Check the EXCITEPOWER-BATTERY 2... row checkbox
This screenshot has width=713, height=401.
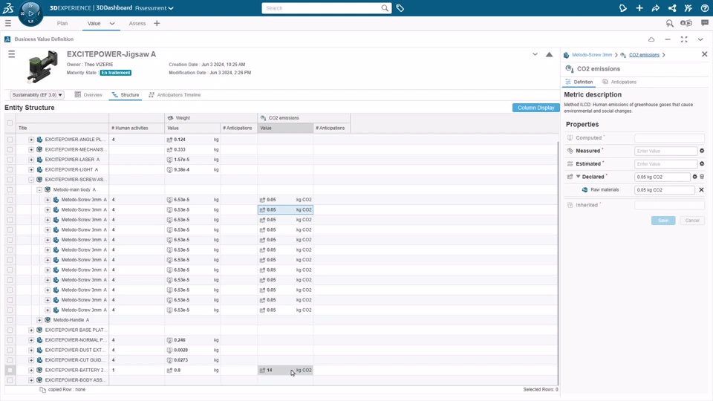coord(10,370)
